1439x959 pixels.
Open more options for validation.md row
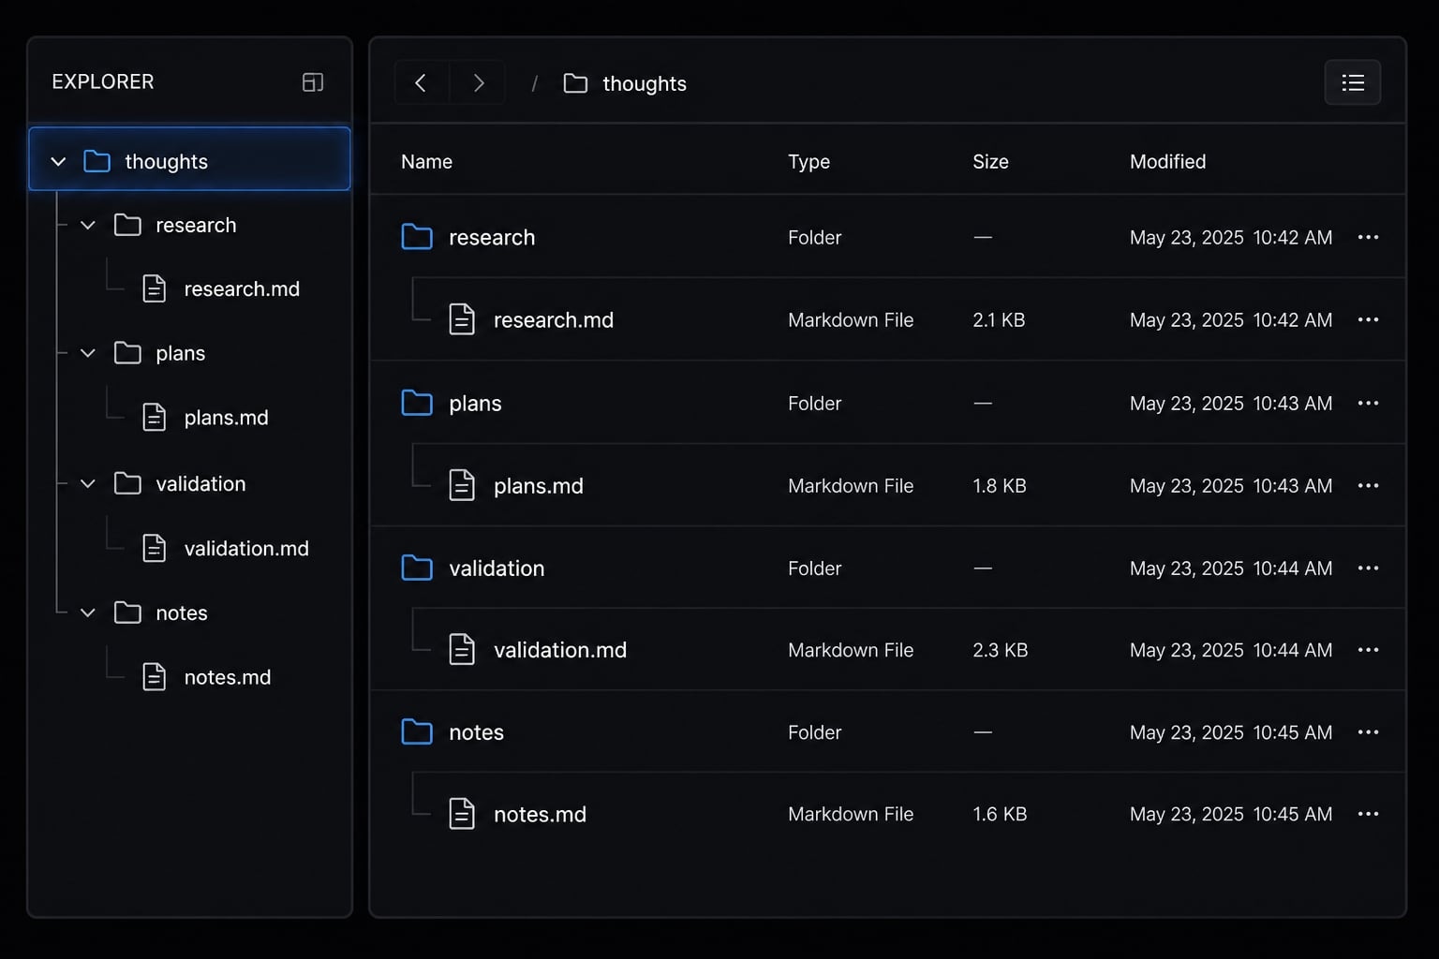click(1368, 649)
